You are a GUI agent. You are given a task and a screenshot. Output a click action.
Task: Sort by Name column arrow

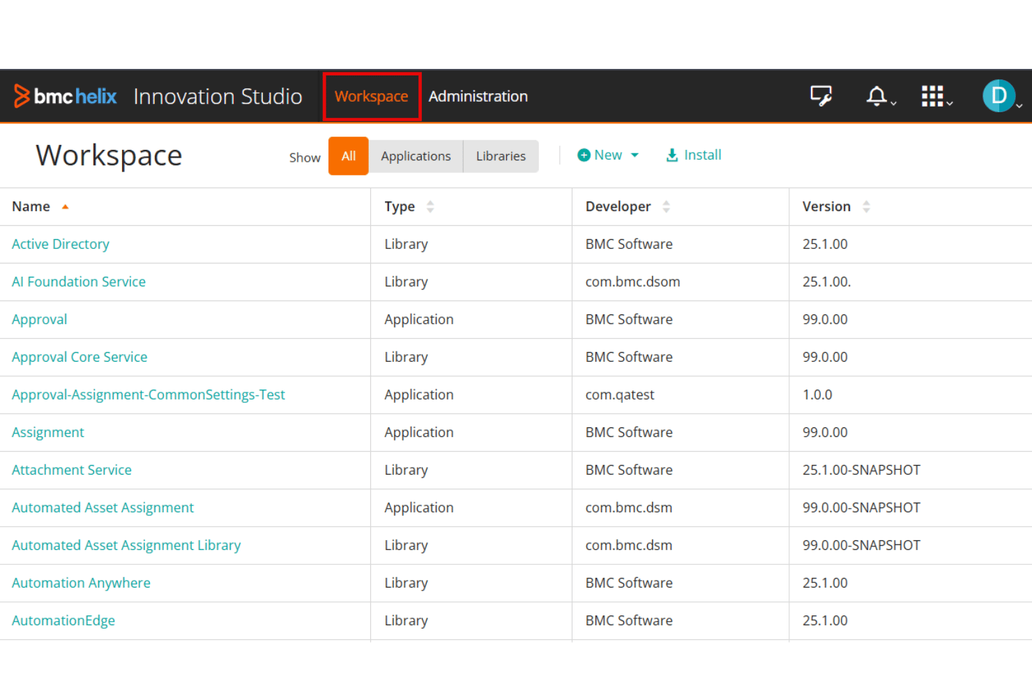[65, 207]
